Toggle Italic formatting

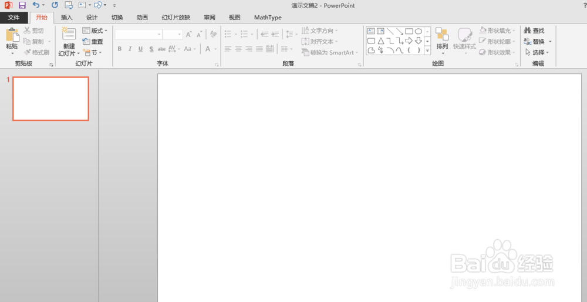[x=130, y=49]
